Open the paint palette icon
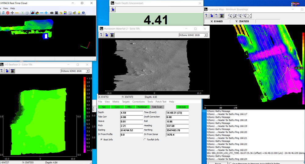305x164 pixels. click(x=61, y=13)
